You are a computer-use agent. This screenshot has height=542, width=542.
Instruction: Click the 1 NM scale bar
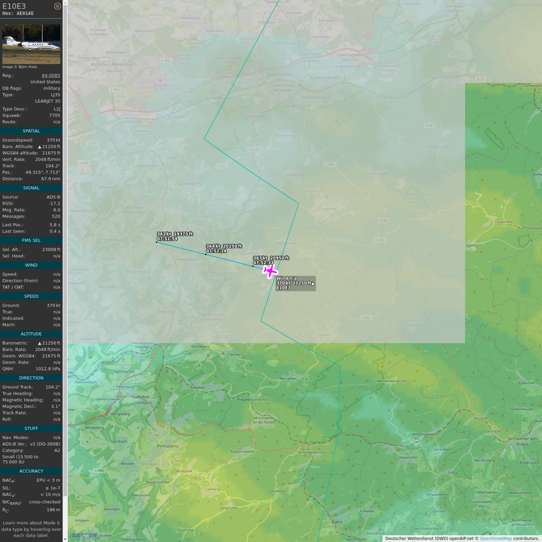[x=84, y=536]
